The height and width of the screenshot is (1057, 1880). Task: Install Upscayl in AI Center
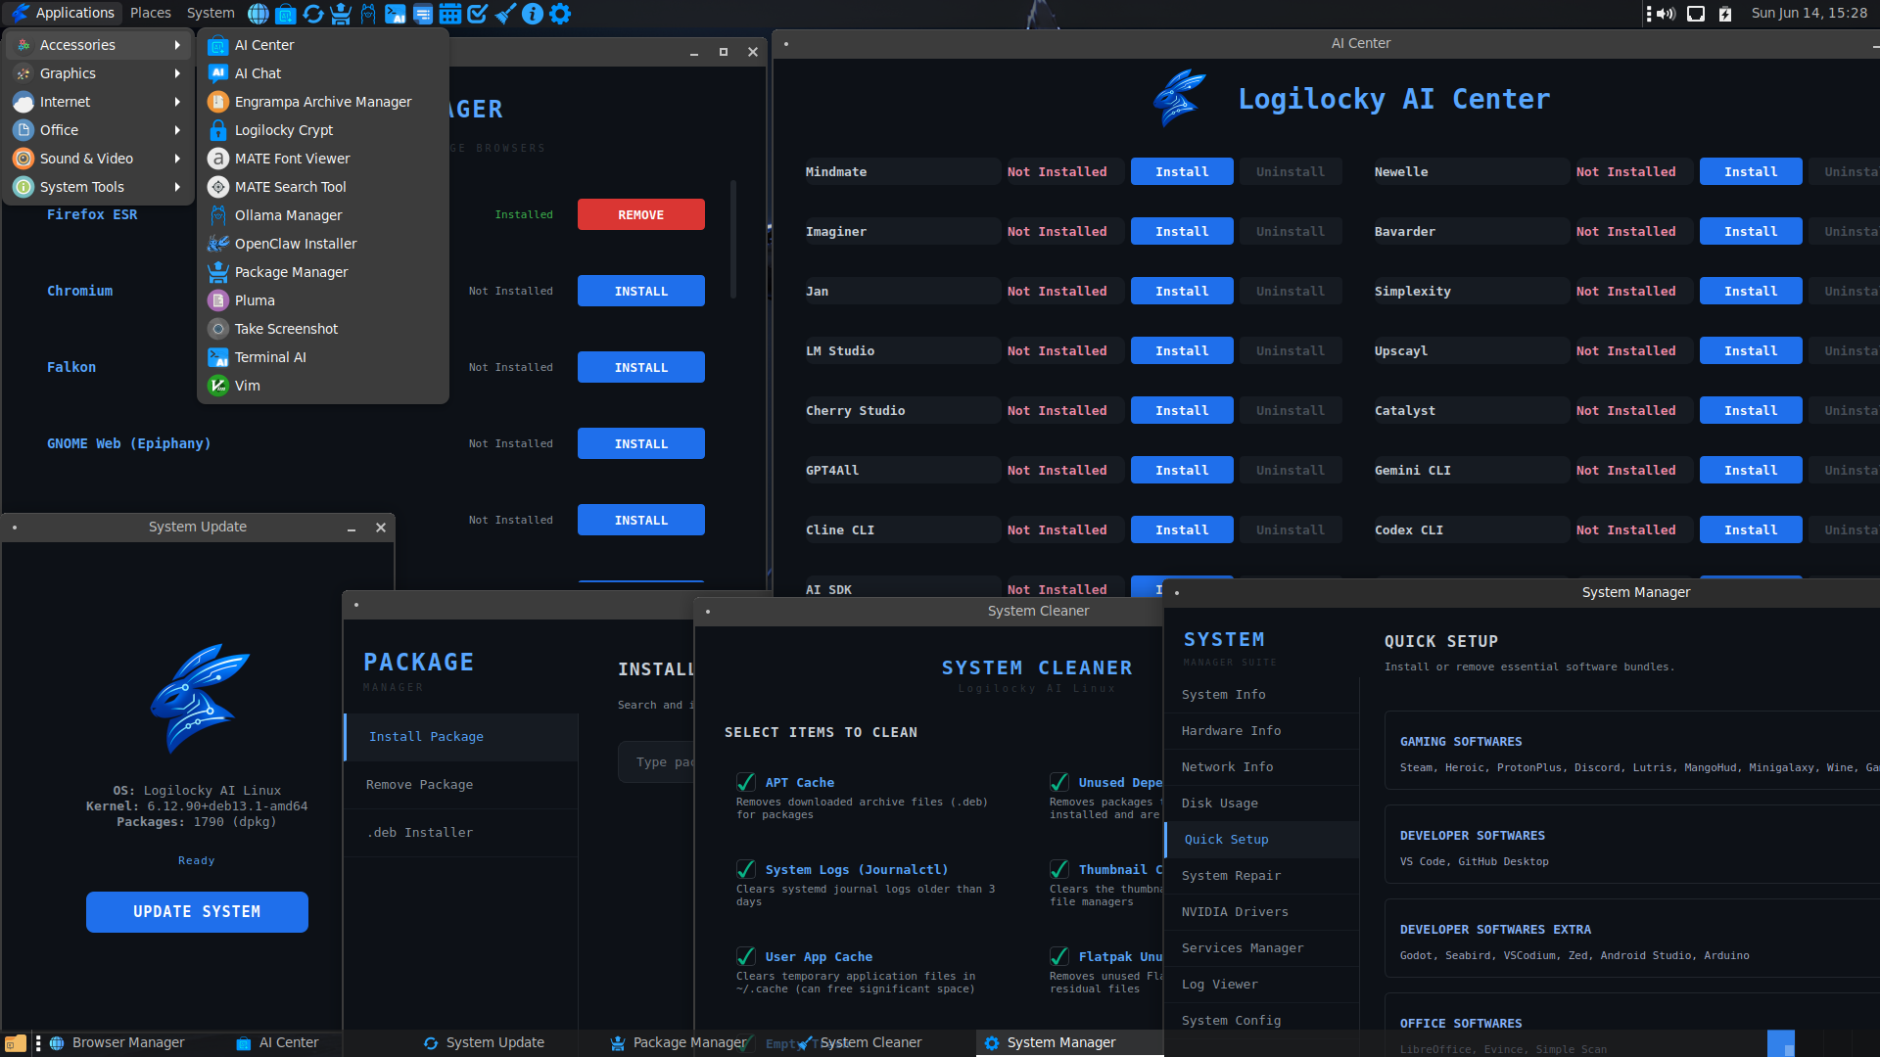[1751, 350]
